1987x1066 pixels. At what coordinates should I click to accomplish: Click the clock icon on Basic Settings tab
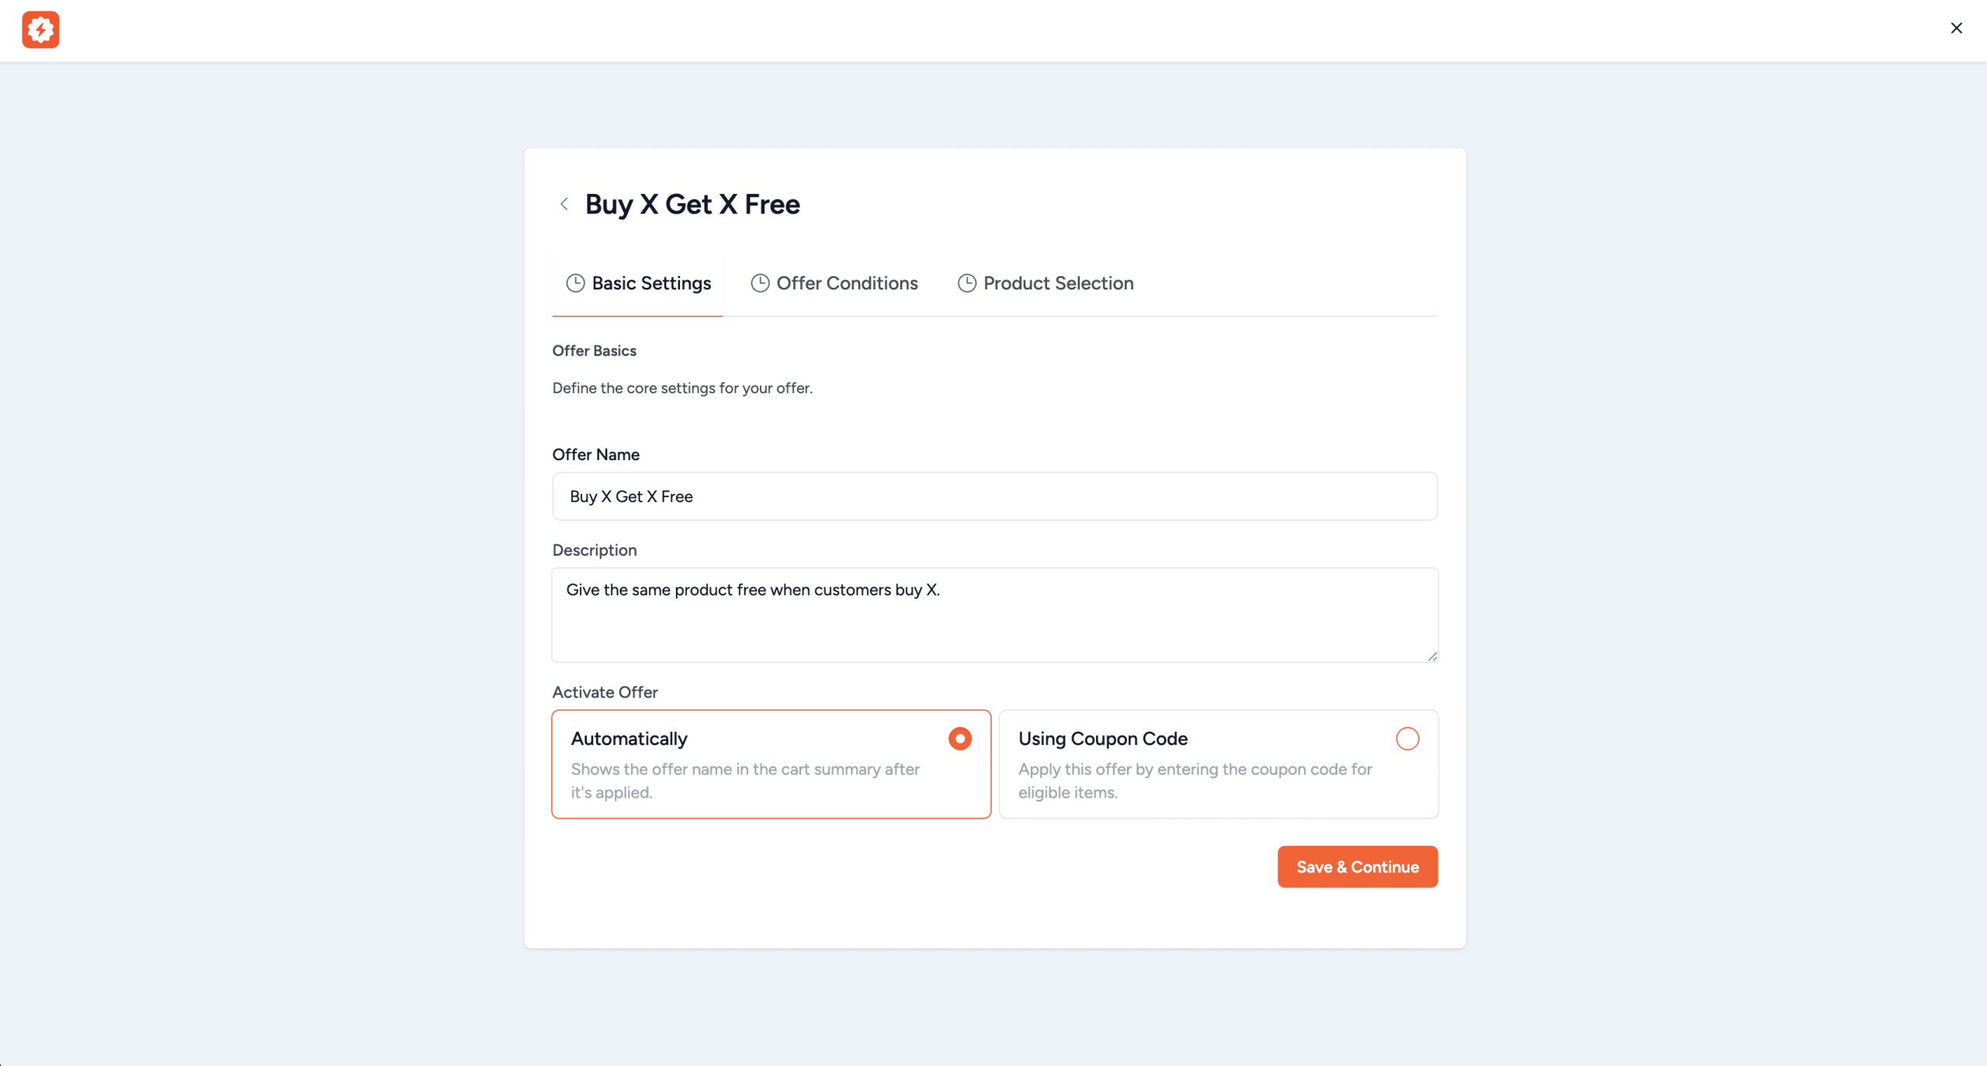pos(574,283)
